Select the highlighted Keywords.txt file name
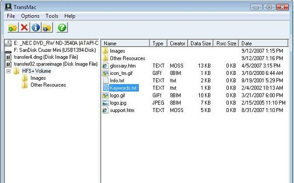 (x=124, y=88)
